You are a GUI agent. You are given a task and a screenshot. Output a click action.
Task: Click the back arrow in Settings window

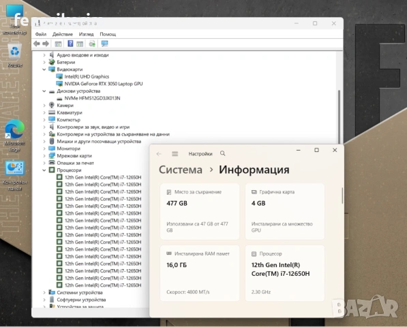(159, 154)
